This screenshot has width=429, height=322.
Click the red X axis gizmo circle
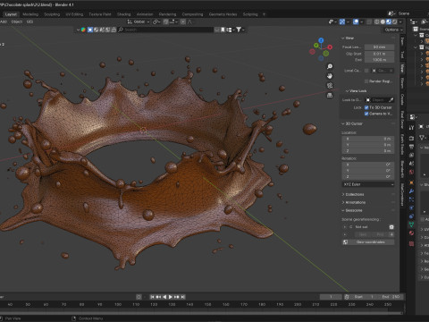(330, 47)
